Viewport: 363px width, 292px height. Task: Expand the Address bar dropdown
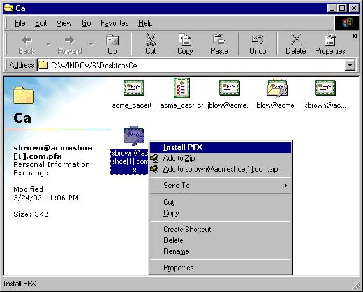coord(350,65)
